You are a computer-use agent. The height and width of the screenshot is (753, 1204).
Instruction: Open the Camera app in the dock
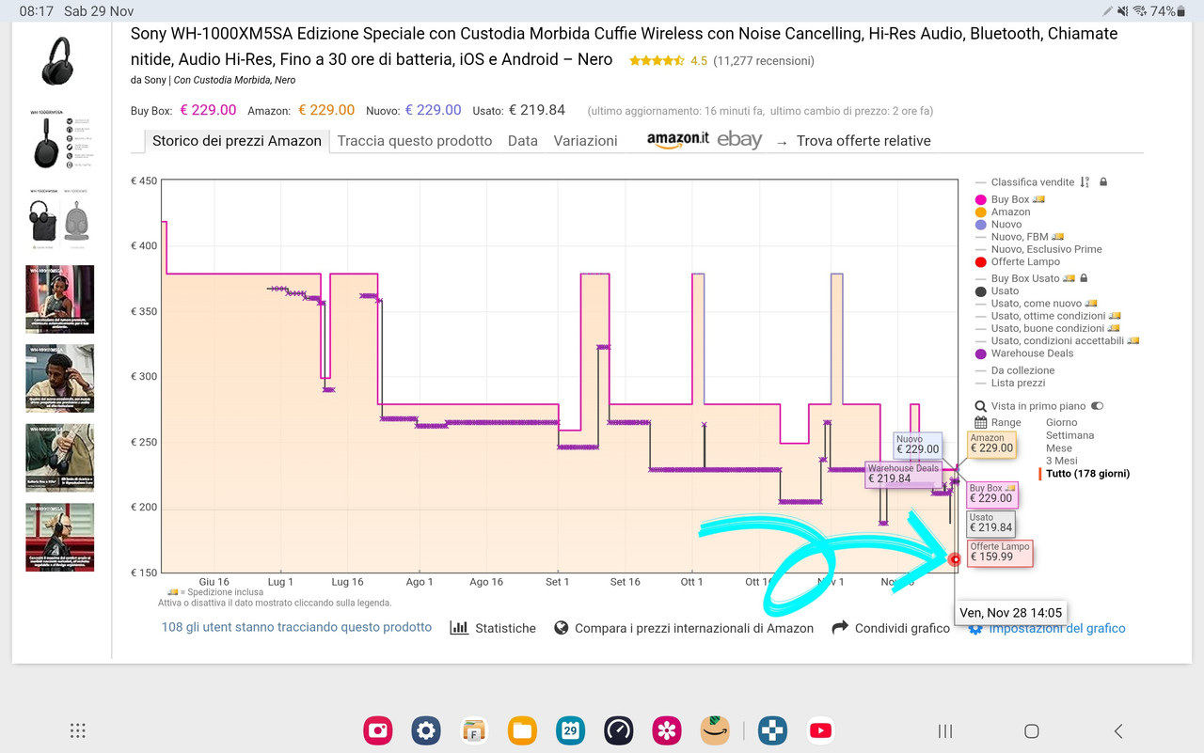(x=378, y=730)
